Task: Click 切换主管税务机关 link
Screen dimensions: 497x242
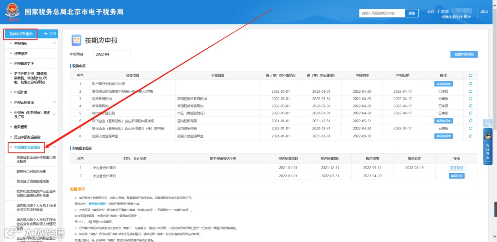Action: tap(456, 17)
